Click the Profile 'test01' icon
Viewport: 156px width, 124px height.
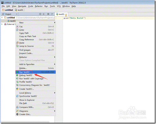tap(17, 82)
